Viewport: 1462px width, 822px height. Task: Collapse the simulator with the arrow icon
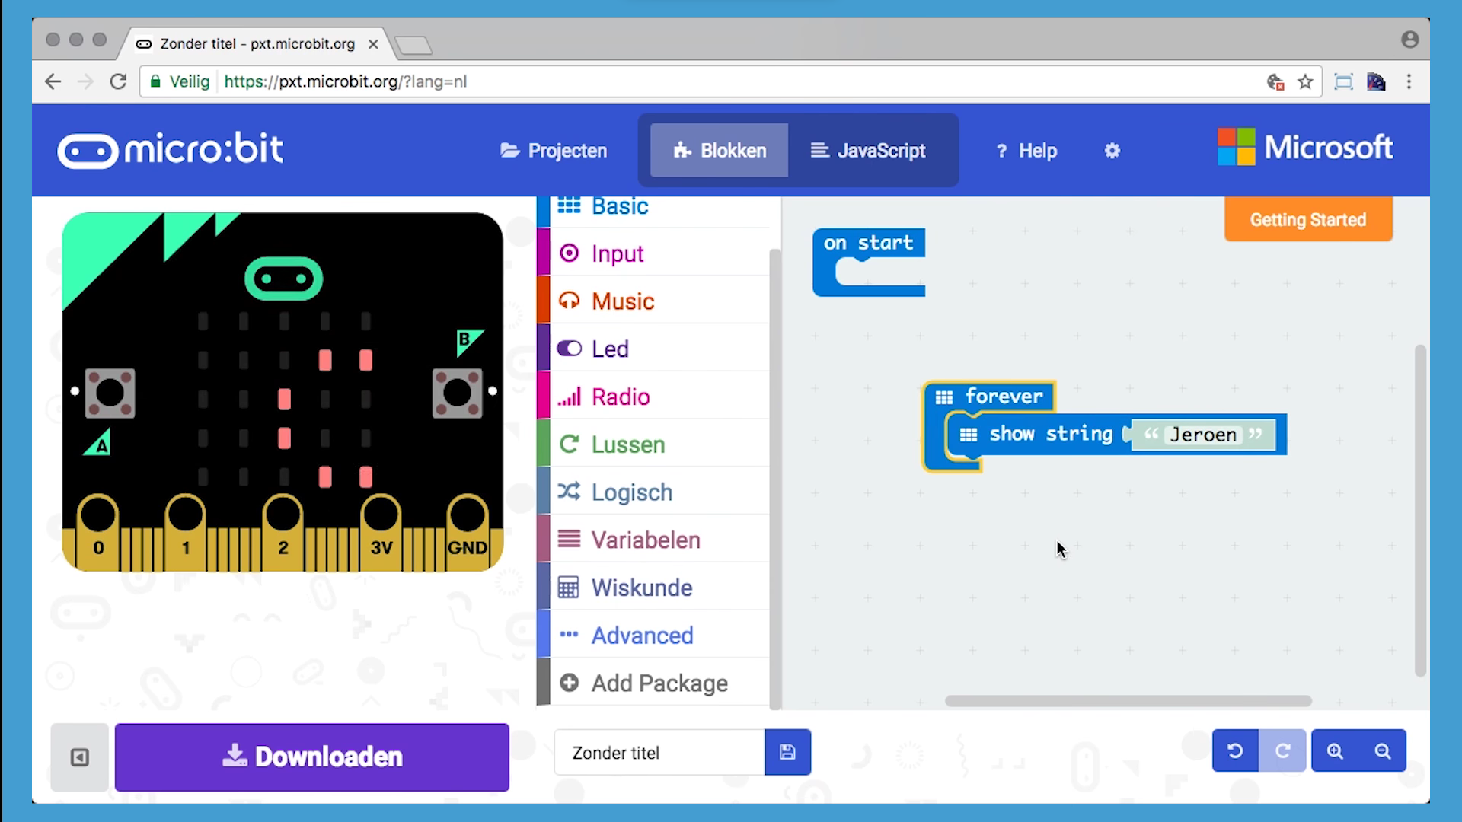(x=80, y=757)
